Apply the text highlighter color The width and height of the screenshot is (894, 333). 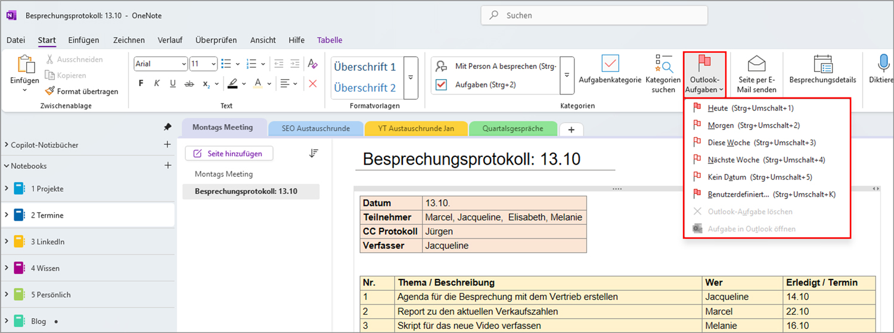tap(232, 84)
